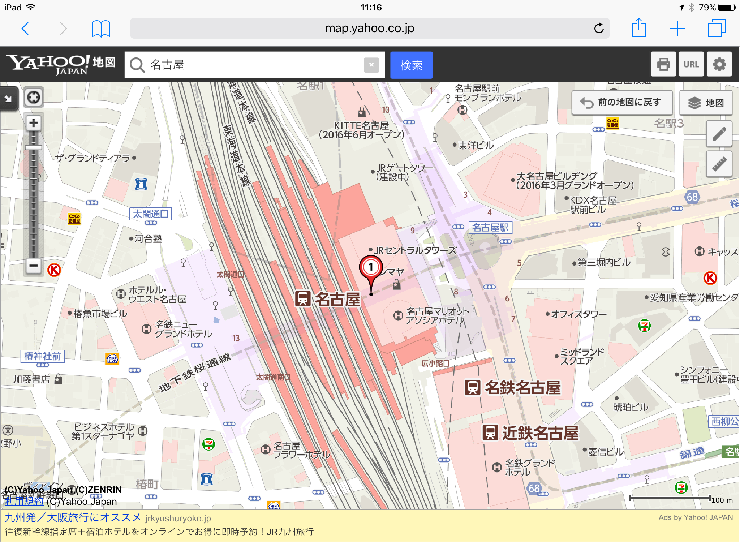Click CoCo壱番屋 icon near 名駅3
Image resolution: width=740 pixels, height=555 pixels.
pyautogui.click(x=612, y=123)
